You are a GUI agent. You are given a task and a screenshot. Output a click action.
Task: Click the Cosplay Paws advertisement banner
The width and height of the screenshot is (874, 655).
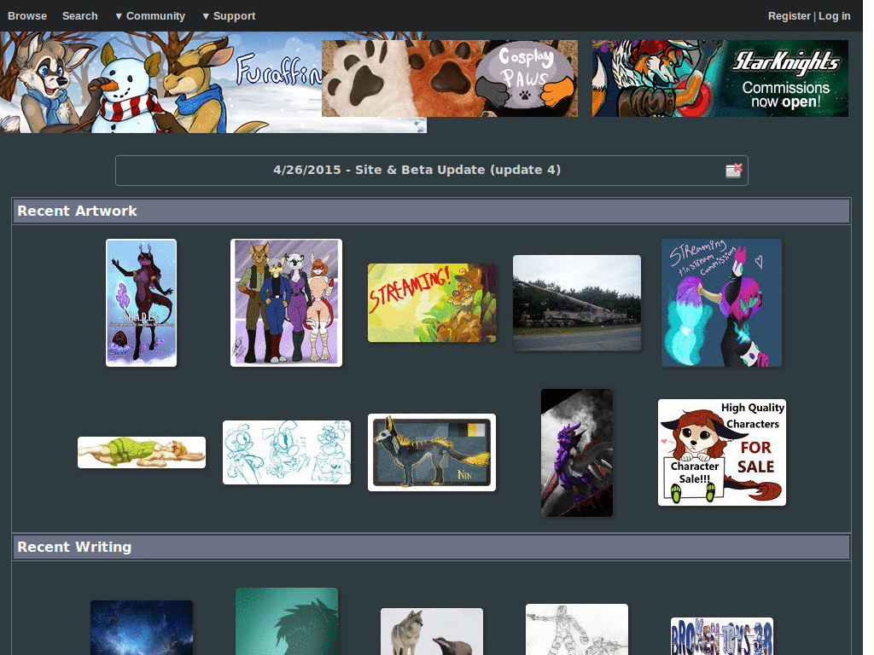[450, 78]
